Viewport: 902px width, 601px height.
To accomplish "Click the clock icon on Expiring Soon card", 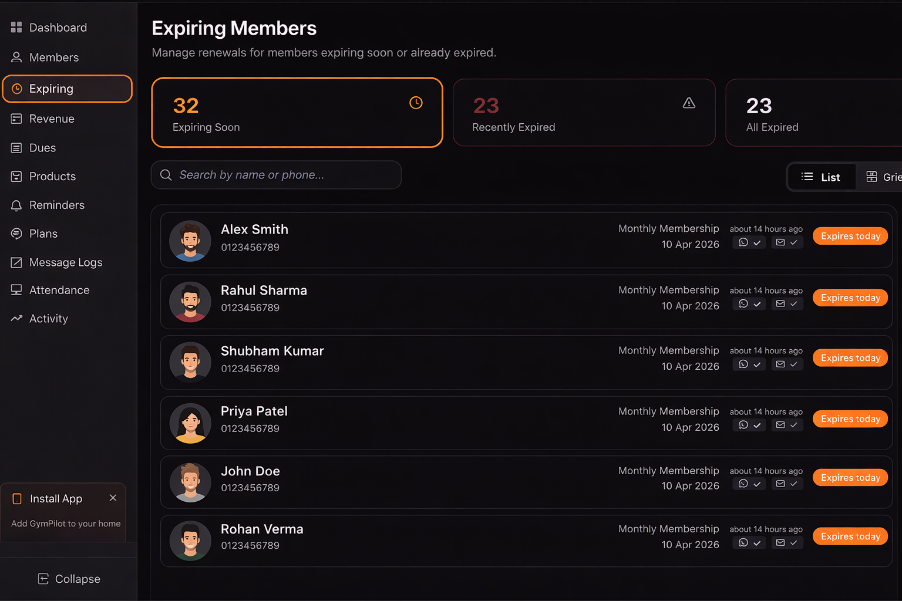I will pyautogui.click(x=416, y=103).
